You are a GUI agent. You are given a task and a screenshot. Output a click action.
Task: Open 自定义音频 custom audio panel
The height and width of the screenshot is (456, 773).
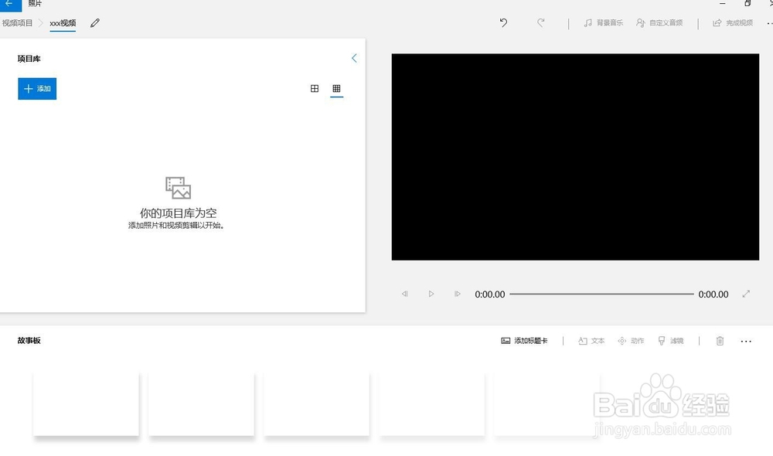tap(661, 23)
